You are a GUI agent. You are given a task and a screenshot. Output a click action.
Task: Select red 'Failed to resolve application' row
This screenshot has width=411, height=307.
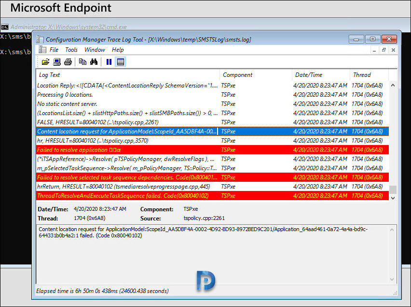click(x=212, y=150)
